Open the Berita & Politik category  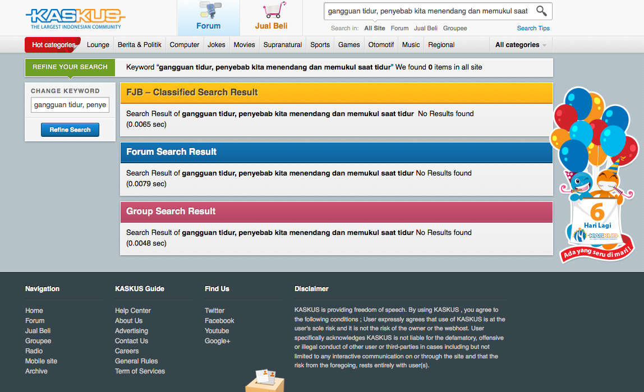(140, 45)
